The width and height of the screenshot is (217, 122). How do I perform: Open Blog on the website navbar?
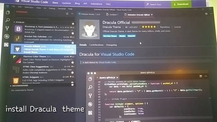tap(77, 3)
